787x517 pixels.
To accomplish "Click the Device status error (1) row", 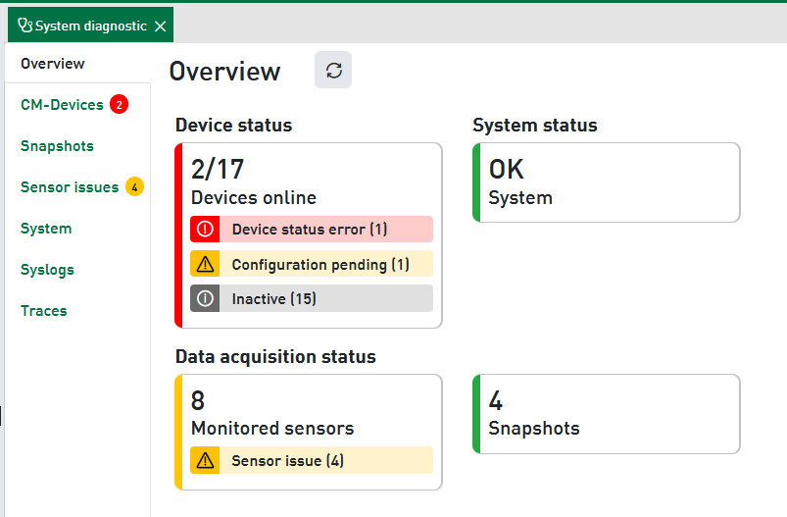I will pos(310,230).
